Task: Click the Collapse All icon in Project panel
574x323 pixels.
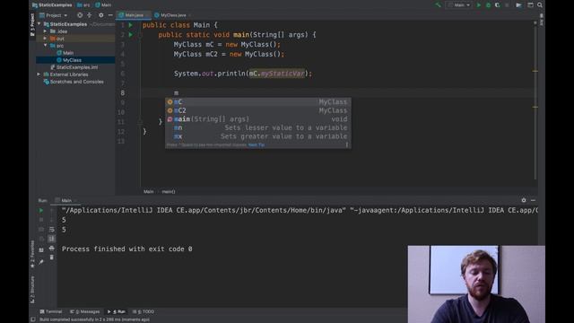Action: click(90, 15)
